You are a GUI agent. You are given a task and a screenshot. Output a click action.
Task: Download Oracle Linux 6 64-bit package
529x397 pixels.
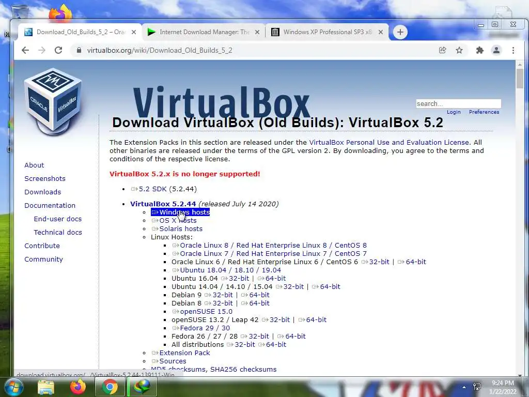(412, 262)
